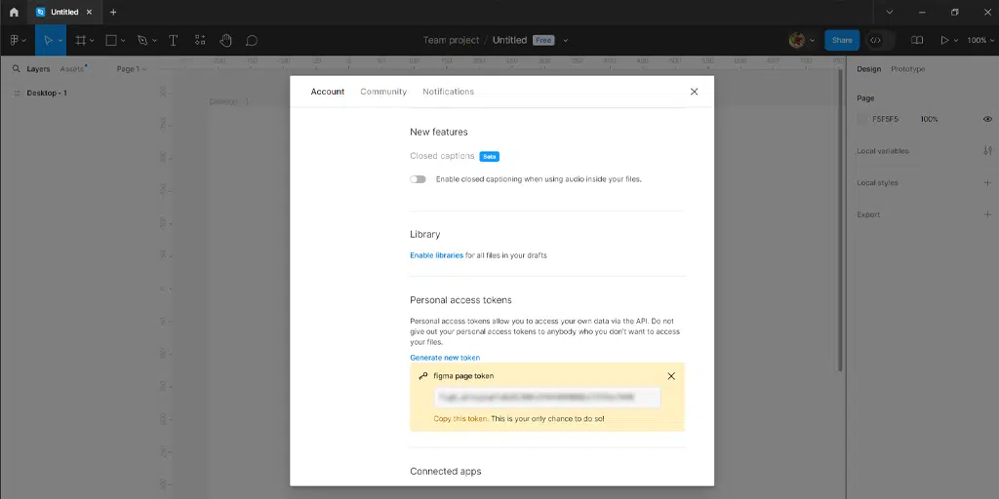The height and width of the screenshot is (499, 999).
Task: Click the Enable libraries link
Action: 436,255
